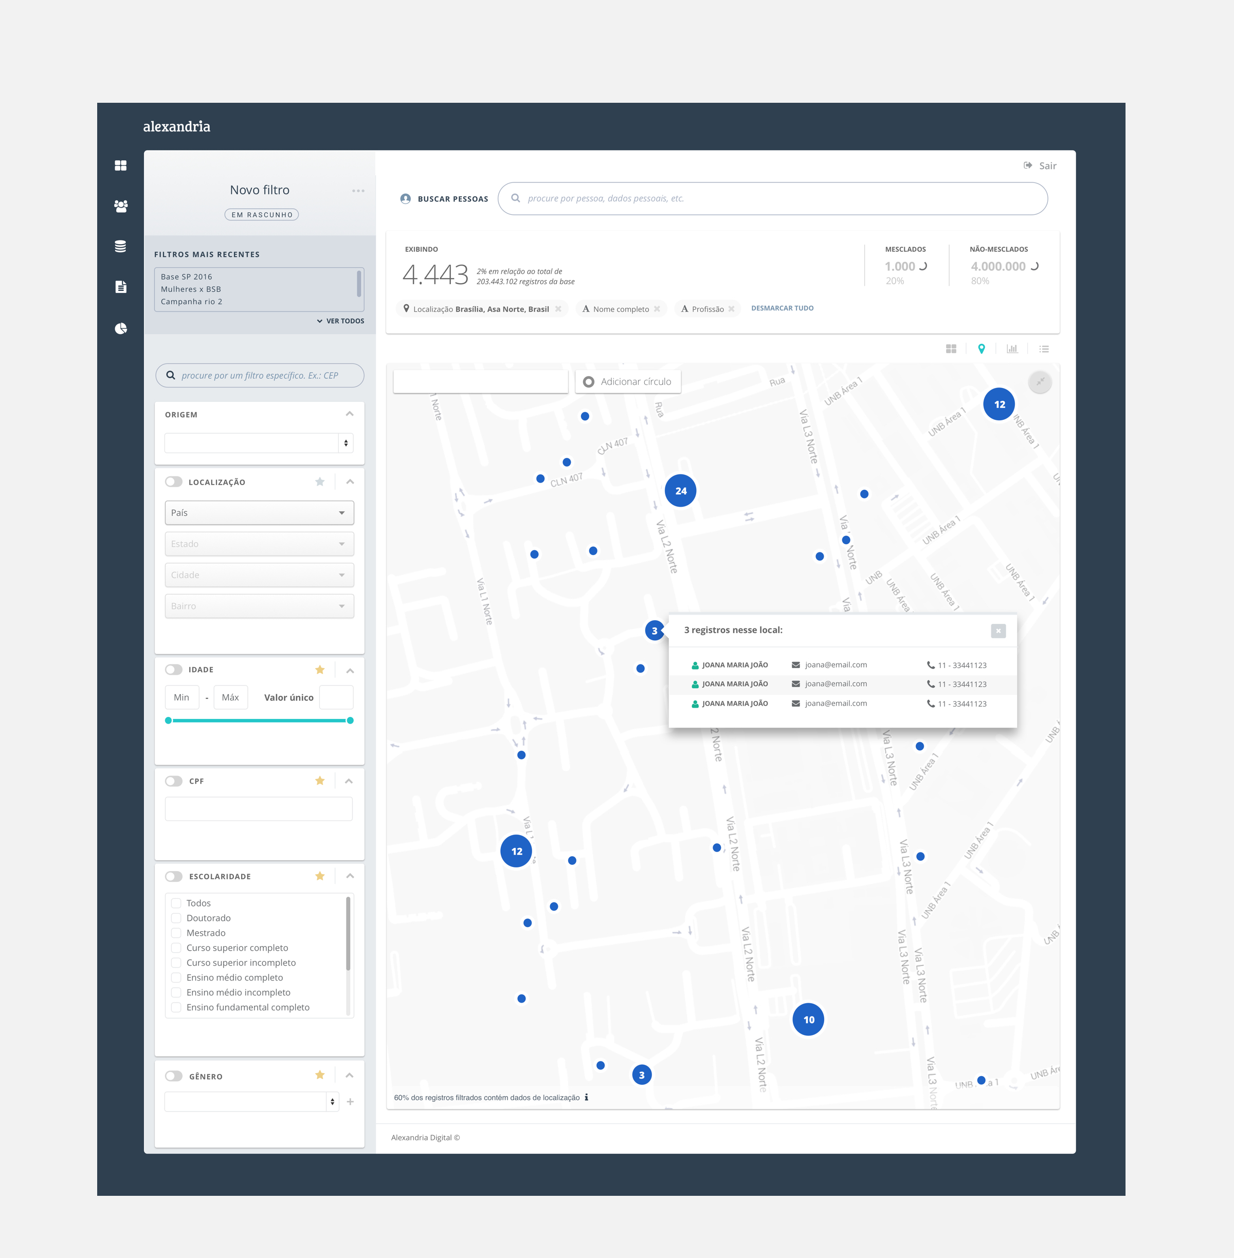The height and width of the screenshot is (1258, 1234).
Task: Open the people group icon in sidebar
Action: pos(120,206)
